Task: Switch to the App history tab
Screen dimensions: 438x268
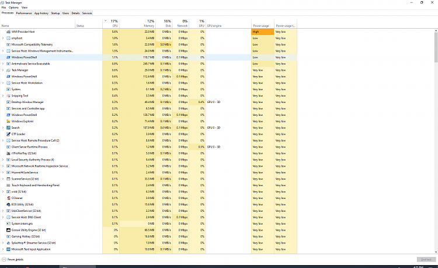Action: pos(41,13)
